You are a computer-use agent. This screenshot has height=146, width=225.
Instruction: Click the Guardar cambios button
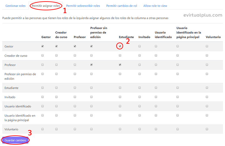coord(16,140)
